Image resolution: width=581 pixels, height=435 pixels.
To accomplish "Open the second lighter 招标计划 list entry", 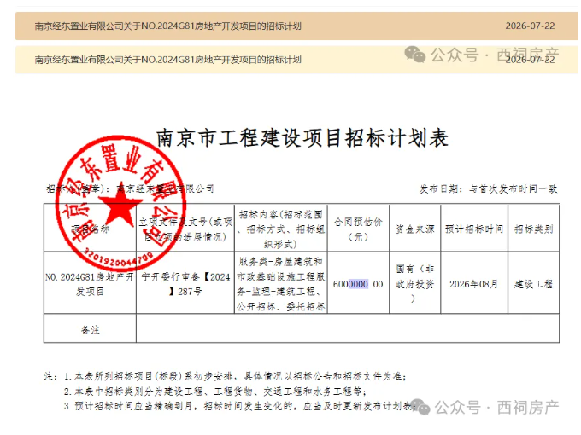I will coord(296,60).
